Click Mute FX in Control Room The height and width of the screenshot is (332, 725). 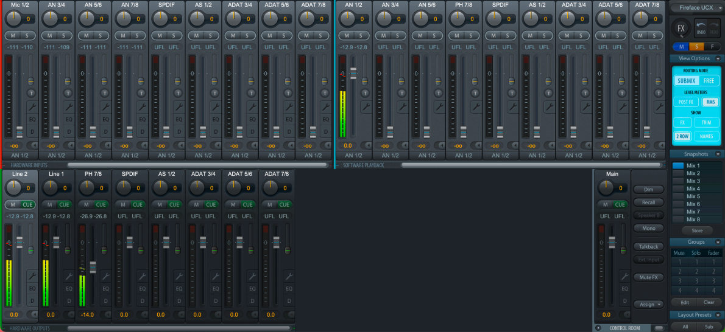click(648, 277)
